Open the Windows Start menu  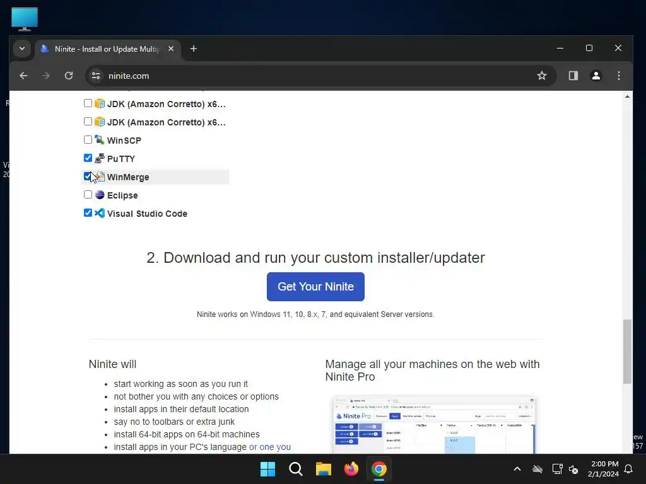[267, 469]
